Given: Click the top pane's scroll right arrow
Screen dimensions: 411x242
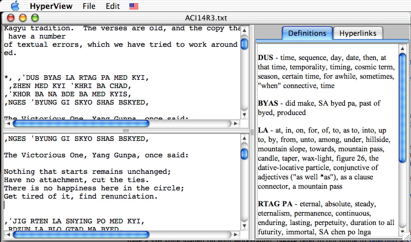Looking at the screenshot, I should pos(235,124).
